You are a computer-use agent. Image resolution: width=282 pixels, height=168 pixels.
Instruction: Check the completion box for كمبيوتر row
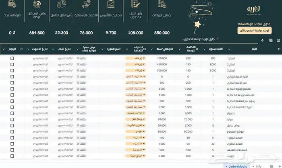pos(12,113)
